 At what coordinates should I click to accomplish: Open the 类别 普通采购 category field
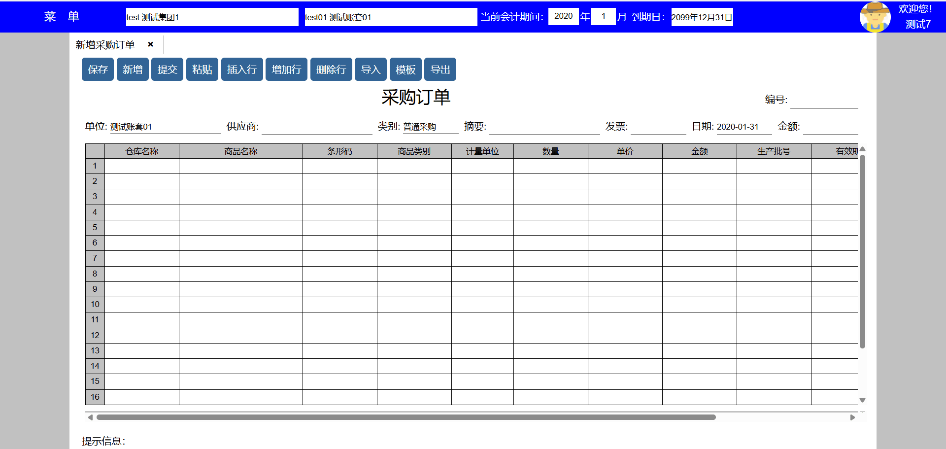pos(430,127)
